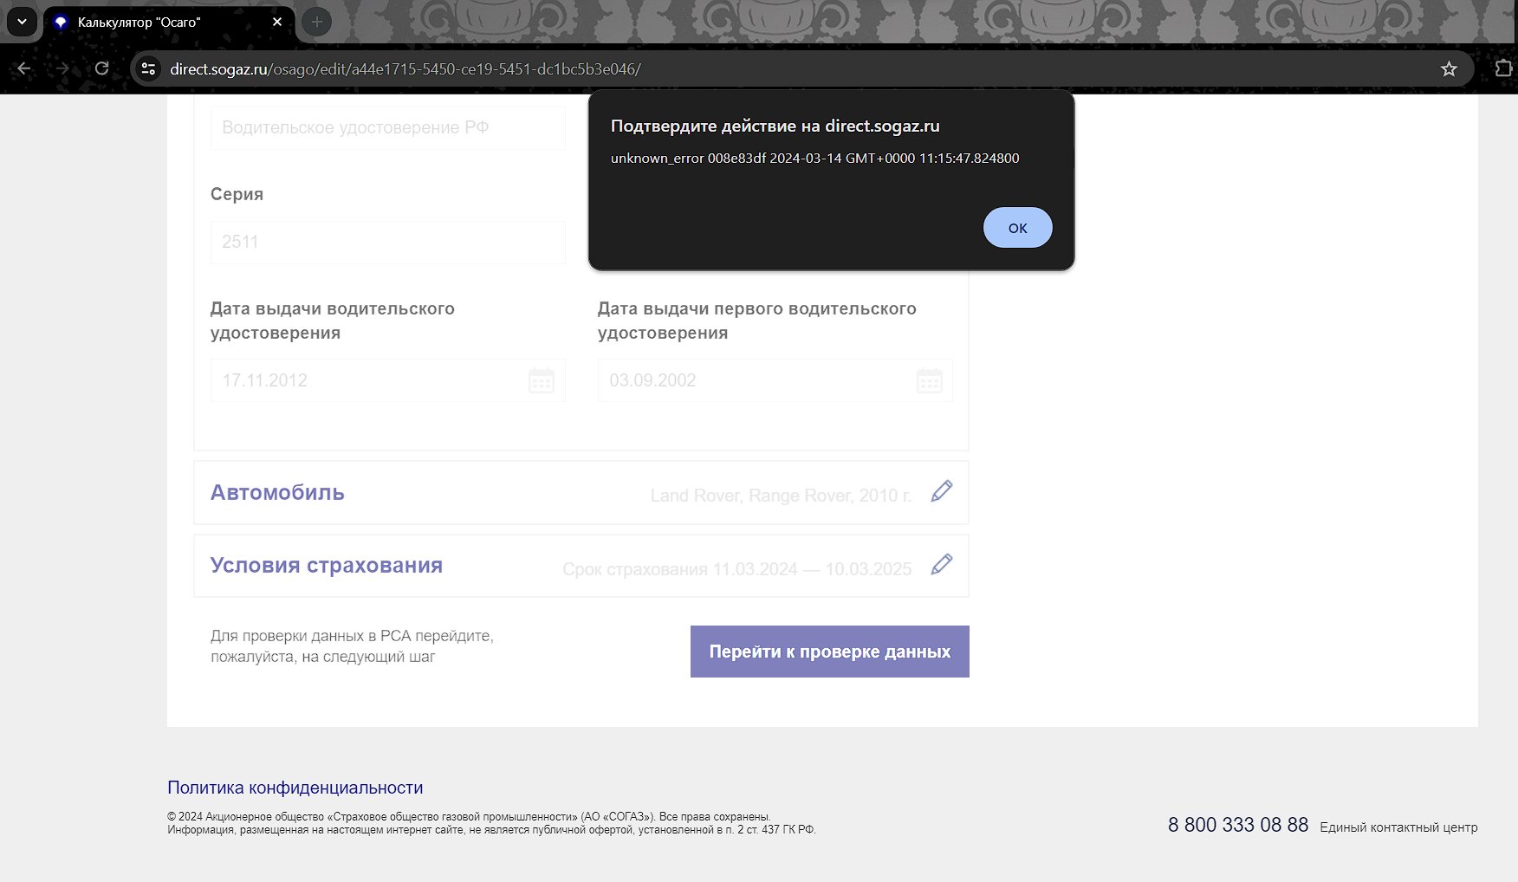Reload the page
The width and height of the screenshot is (1518, 882).
coord(101,69)
